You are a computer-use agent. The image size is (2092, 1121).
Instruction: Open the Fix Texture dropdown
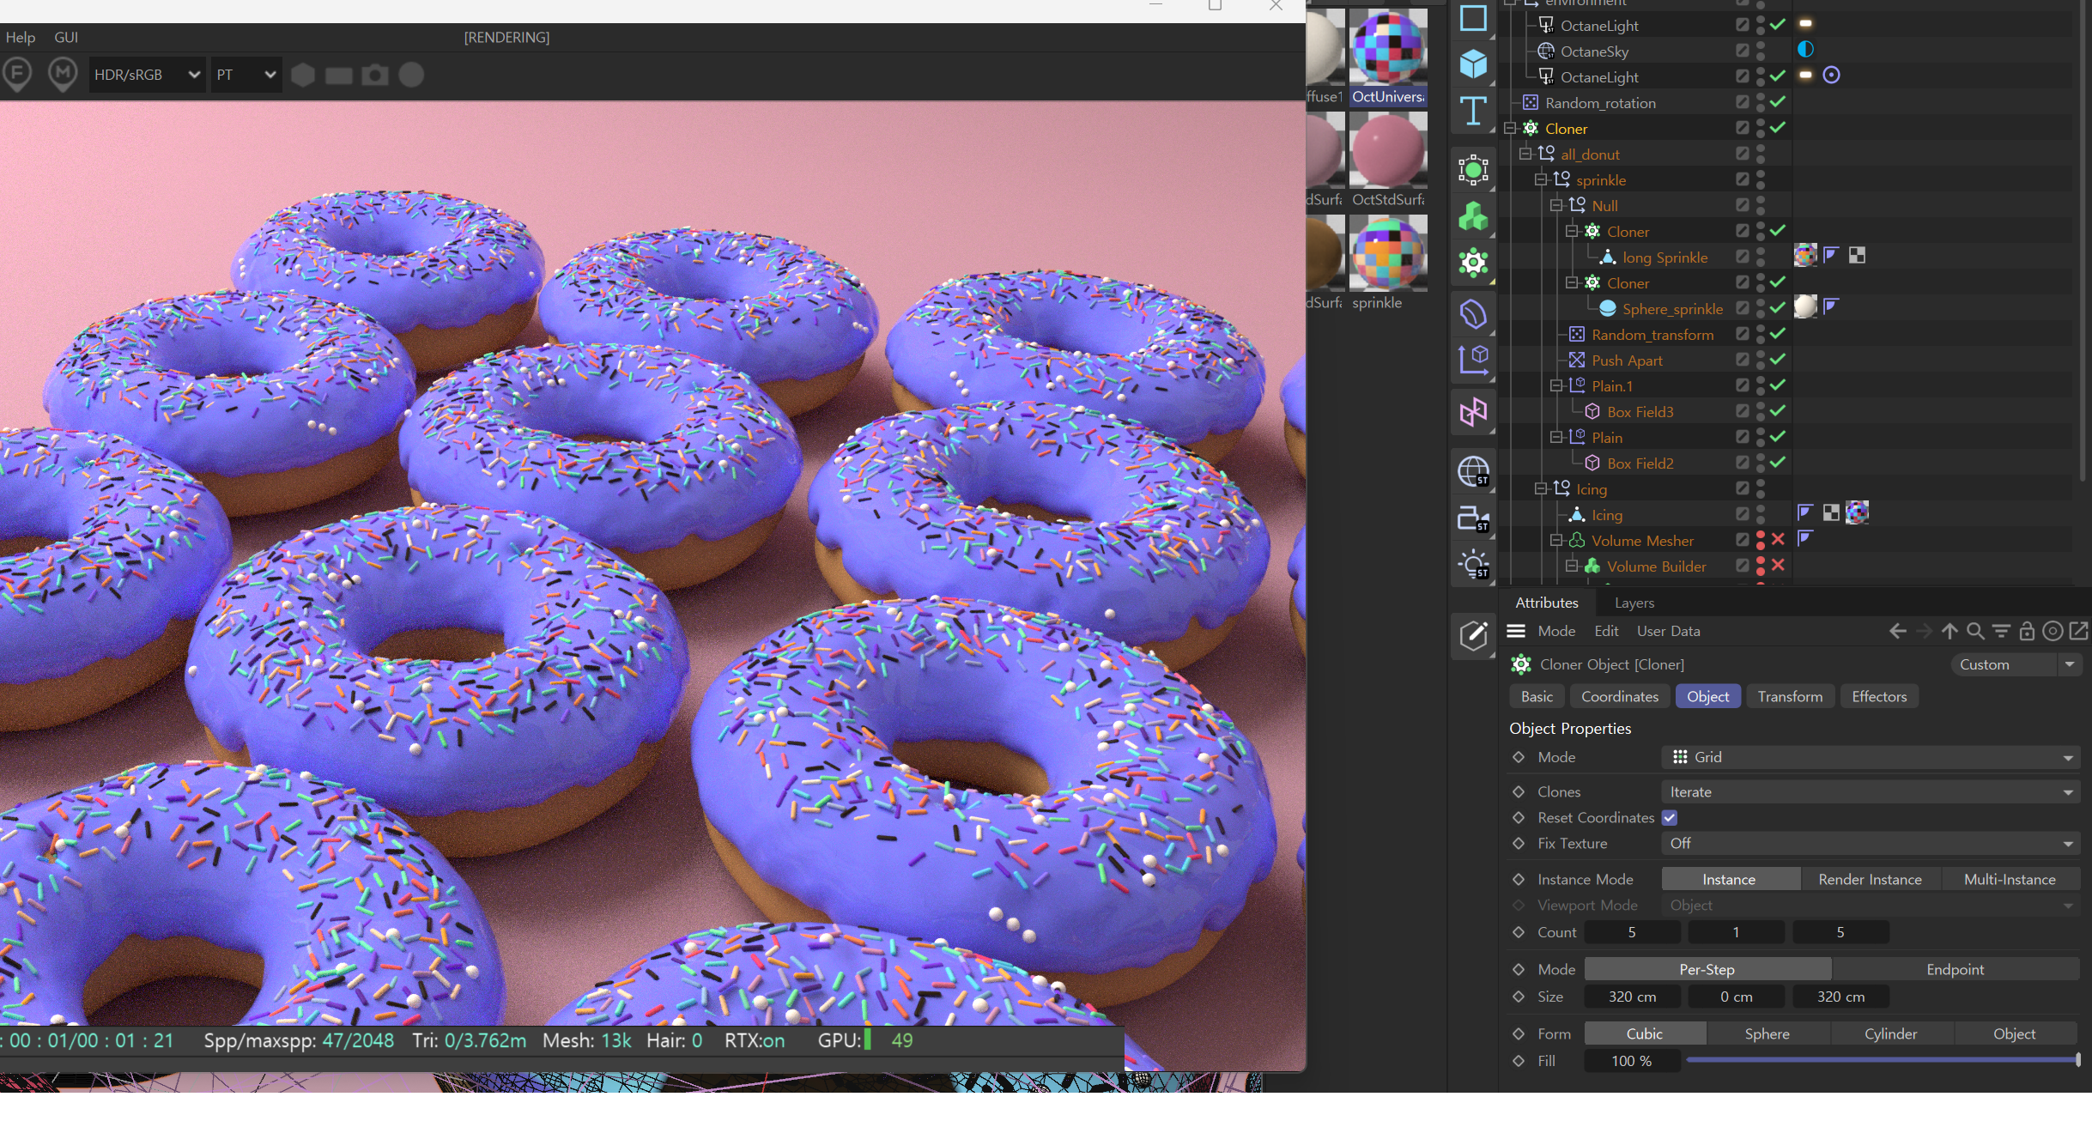point(1871,844)
